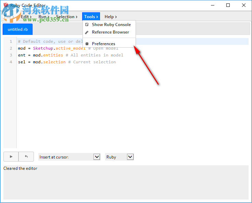Open the Edit menu
The image size is (252, 203).
(x=26, y=17)
